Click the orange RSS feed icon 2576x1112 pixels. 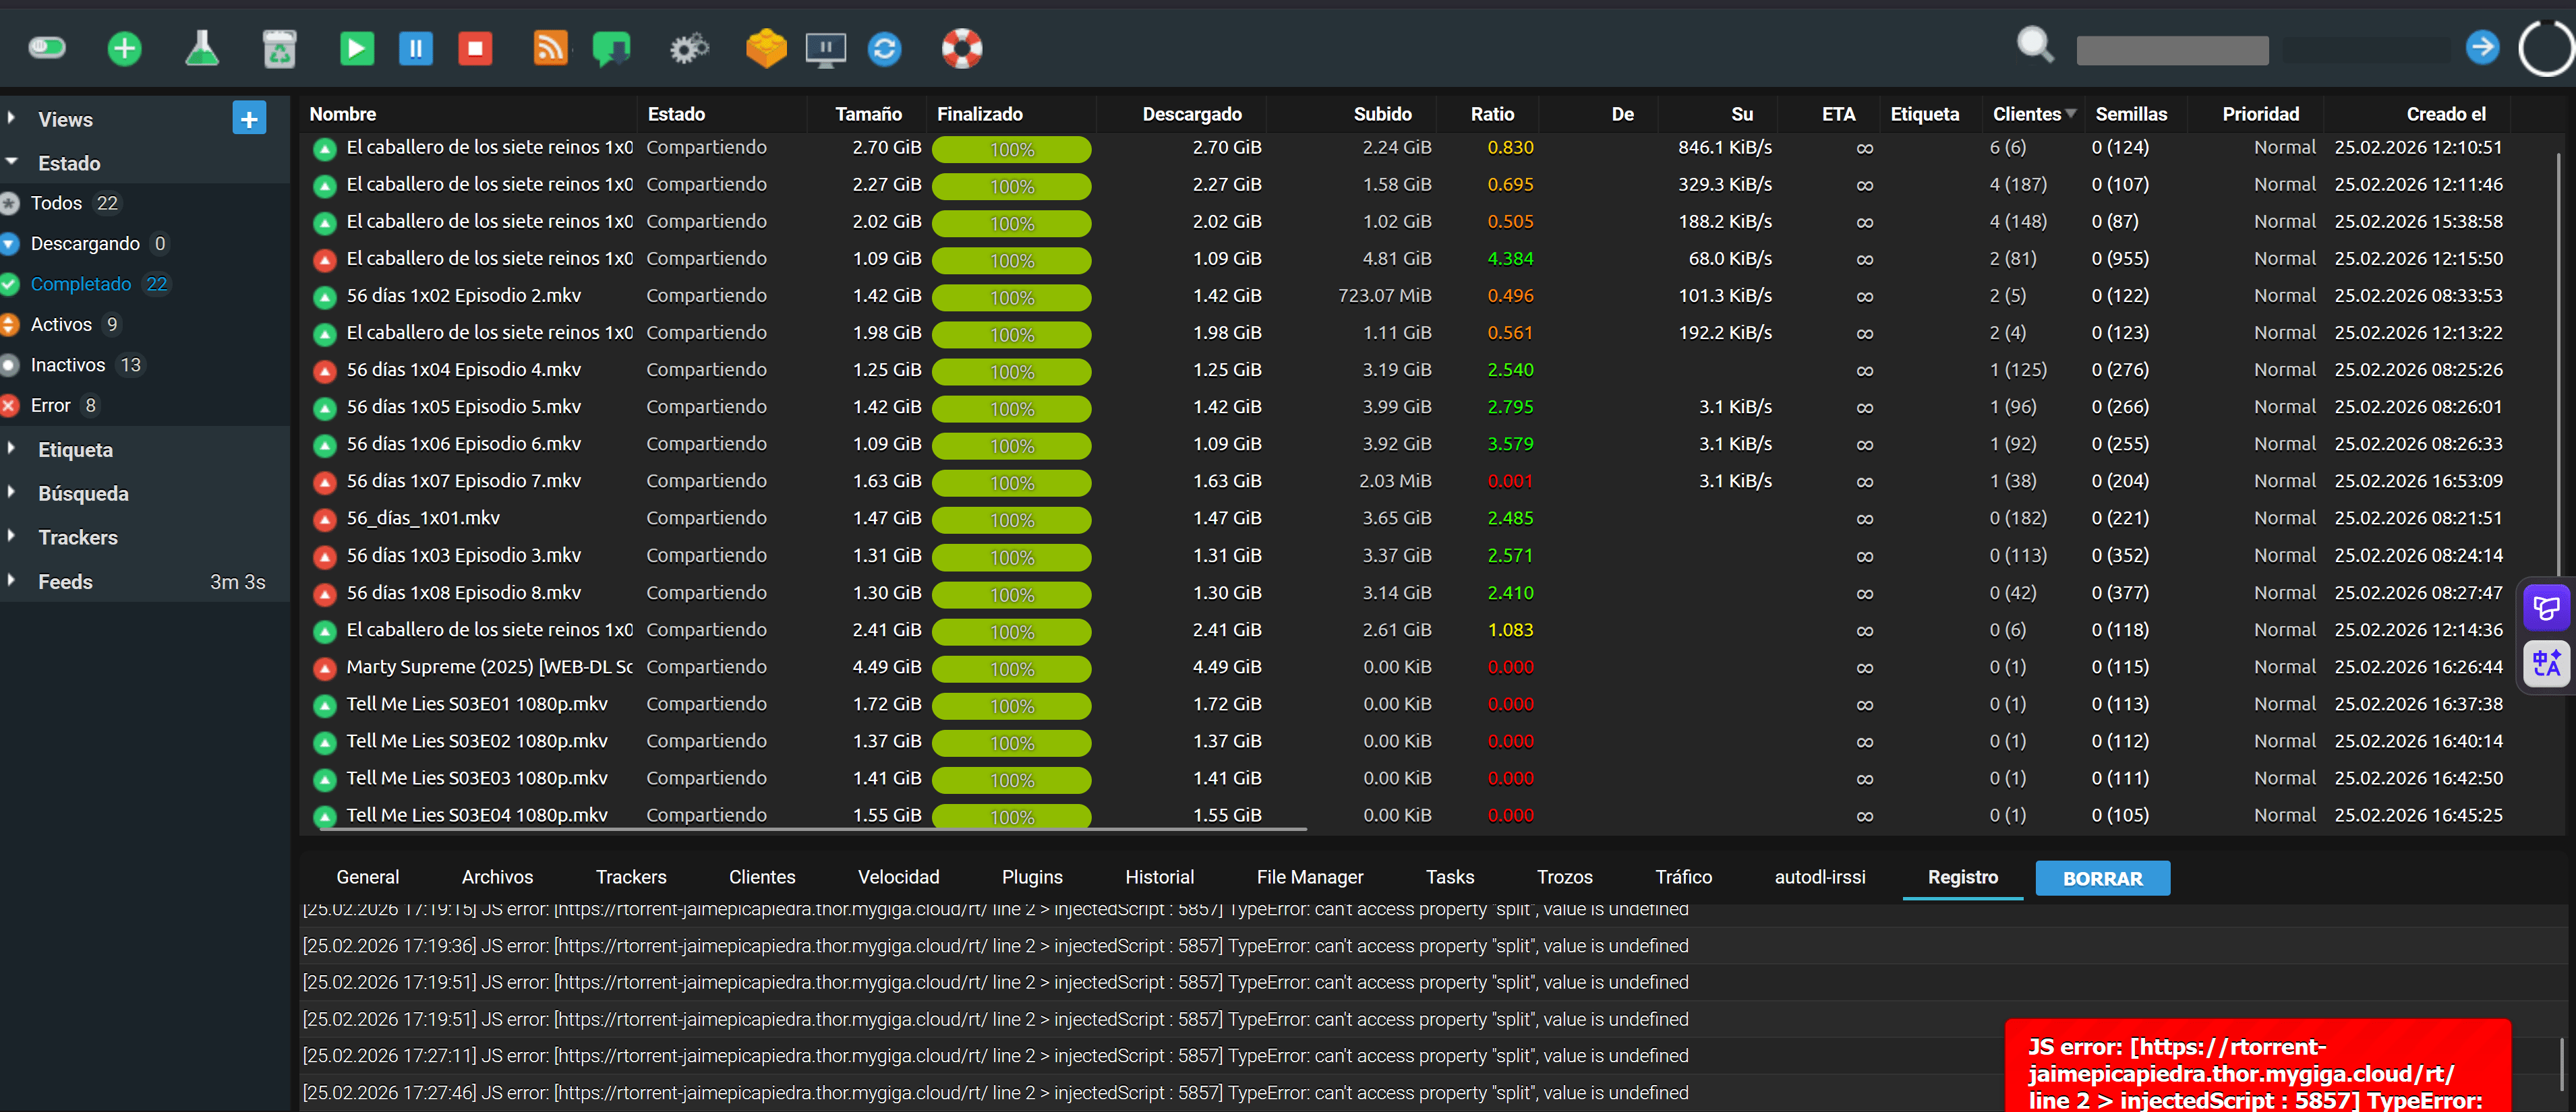coord(550,48)
